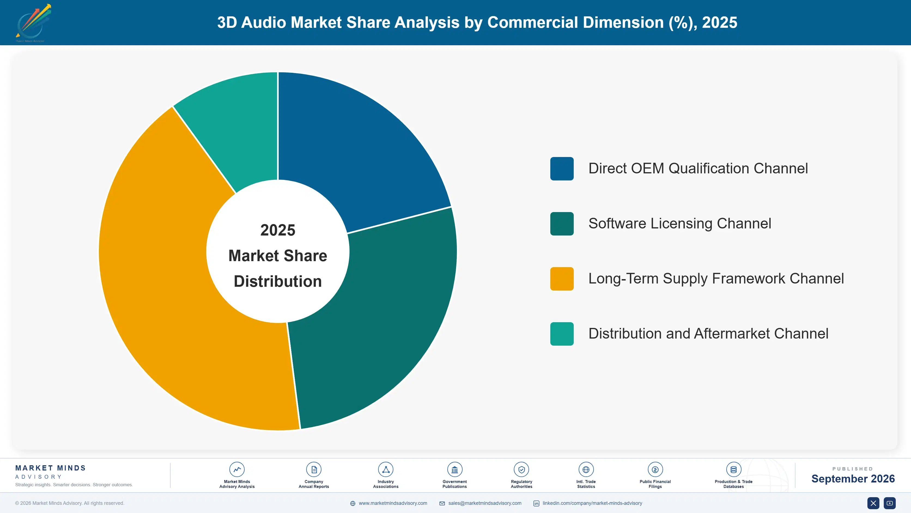Click the 'Direct OEM Qualification Channel' legend label
The image size is (911, 513).
click(698, 168)
